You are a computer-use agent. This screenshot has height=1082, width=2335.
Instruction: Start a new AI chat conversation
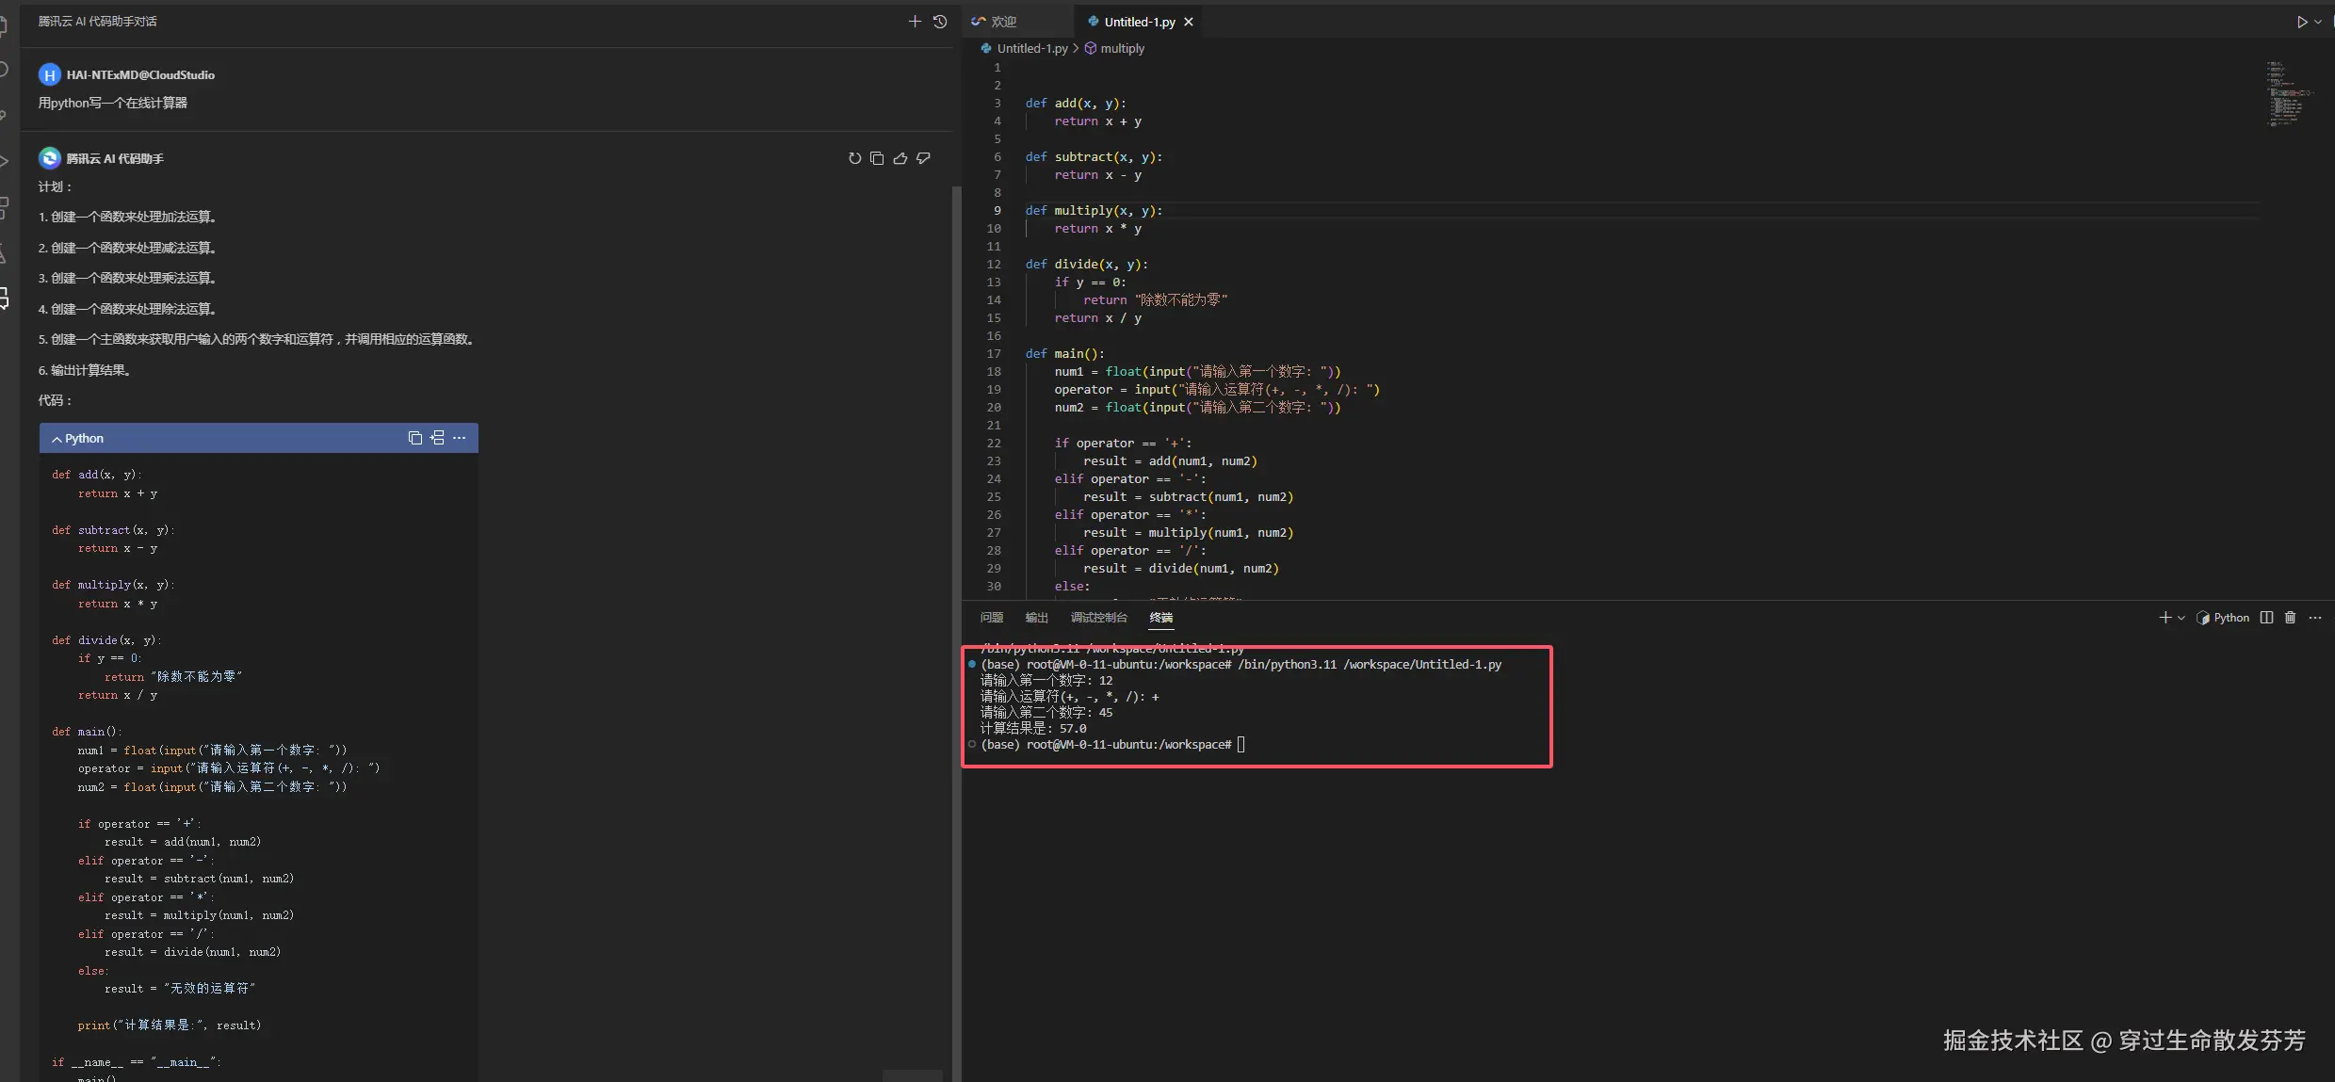[914, 21]
